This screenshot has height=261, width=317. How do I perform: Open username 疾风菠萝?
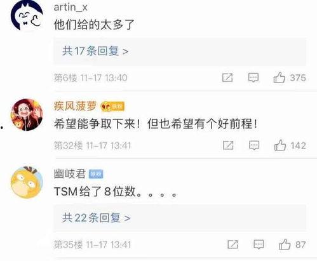pos(75,106)
